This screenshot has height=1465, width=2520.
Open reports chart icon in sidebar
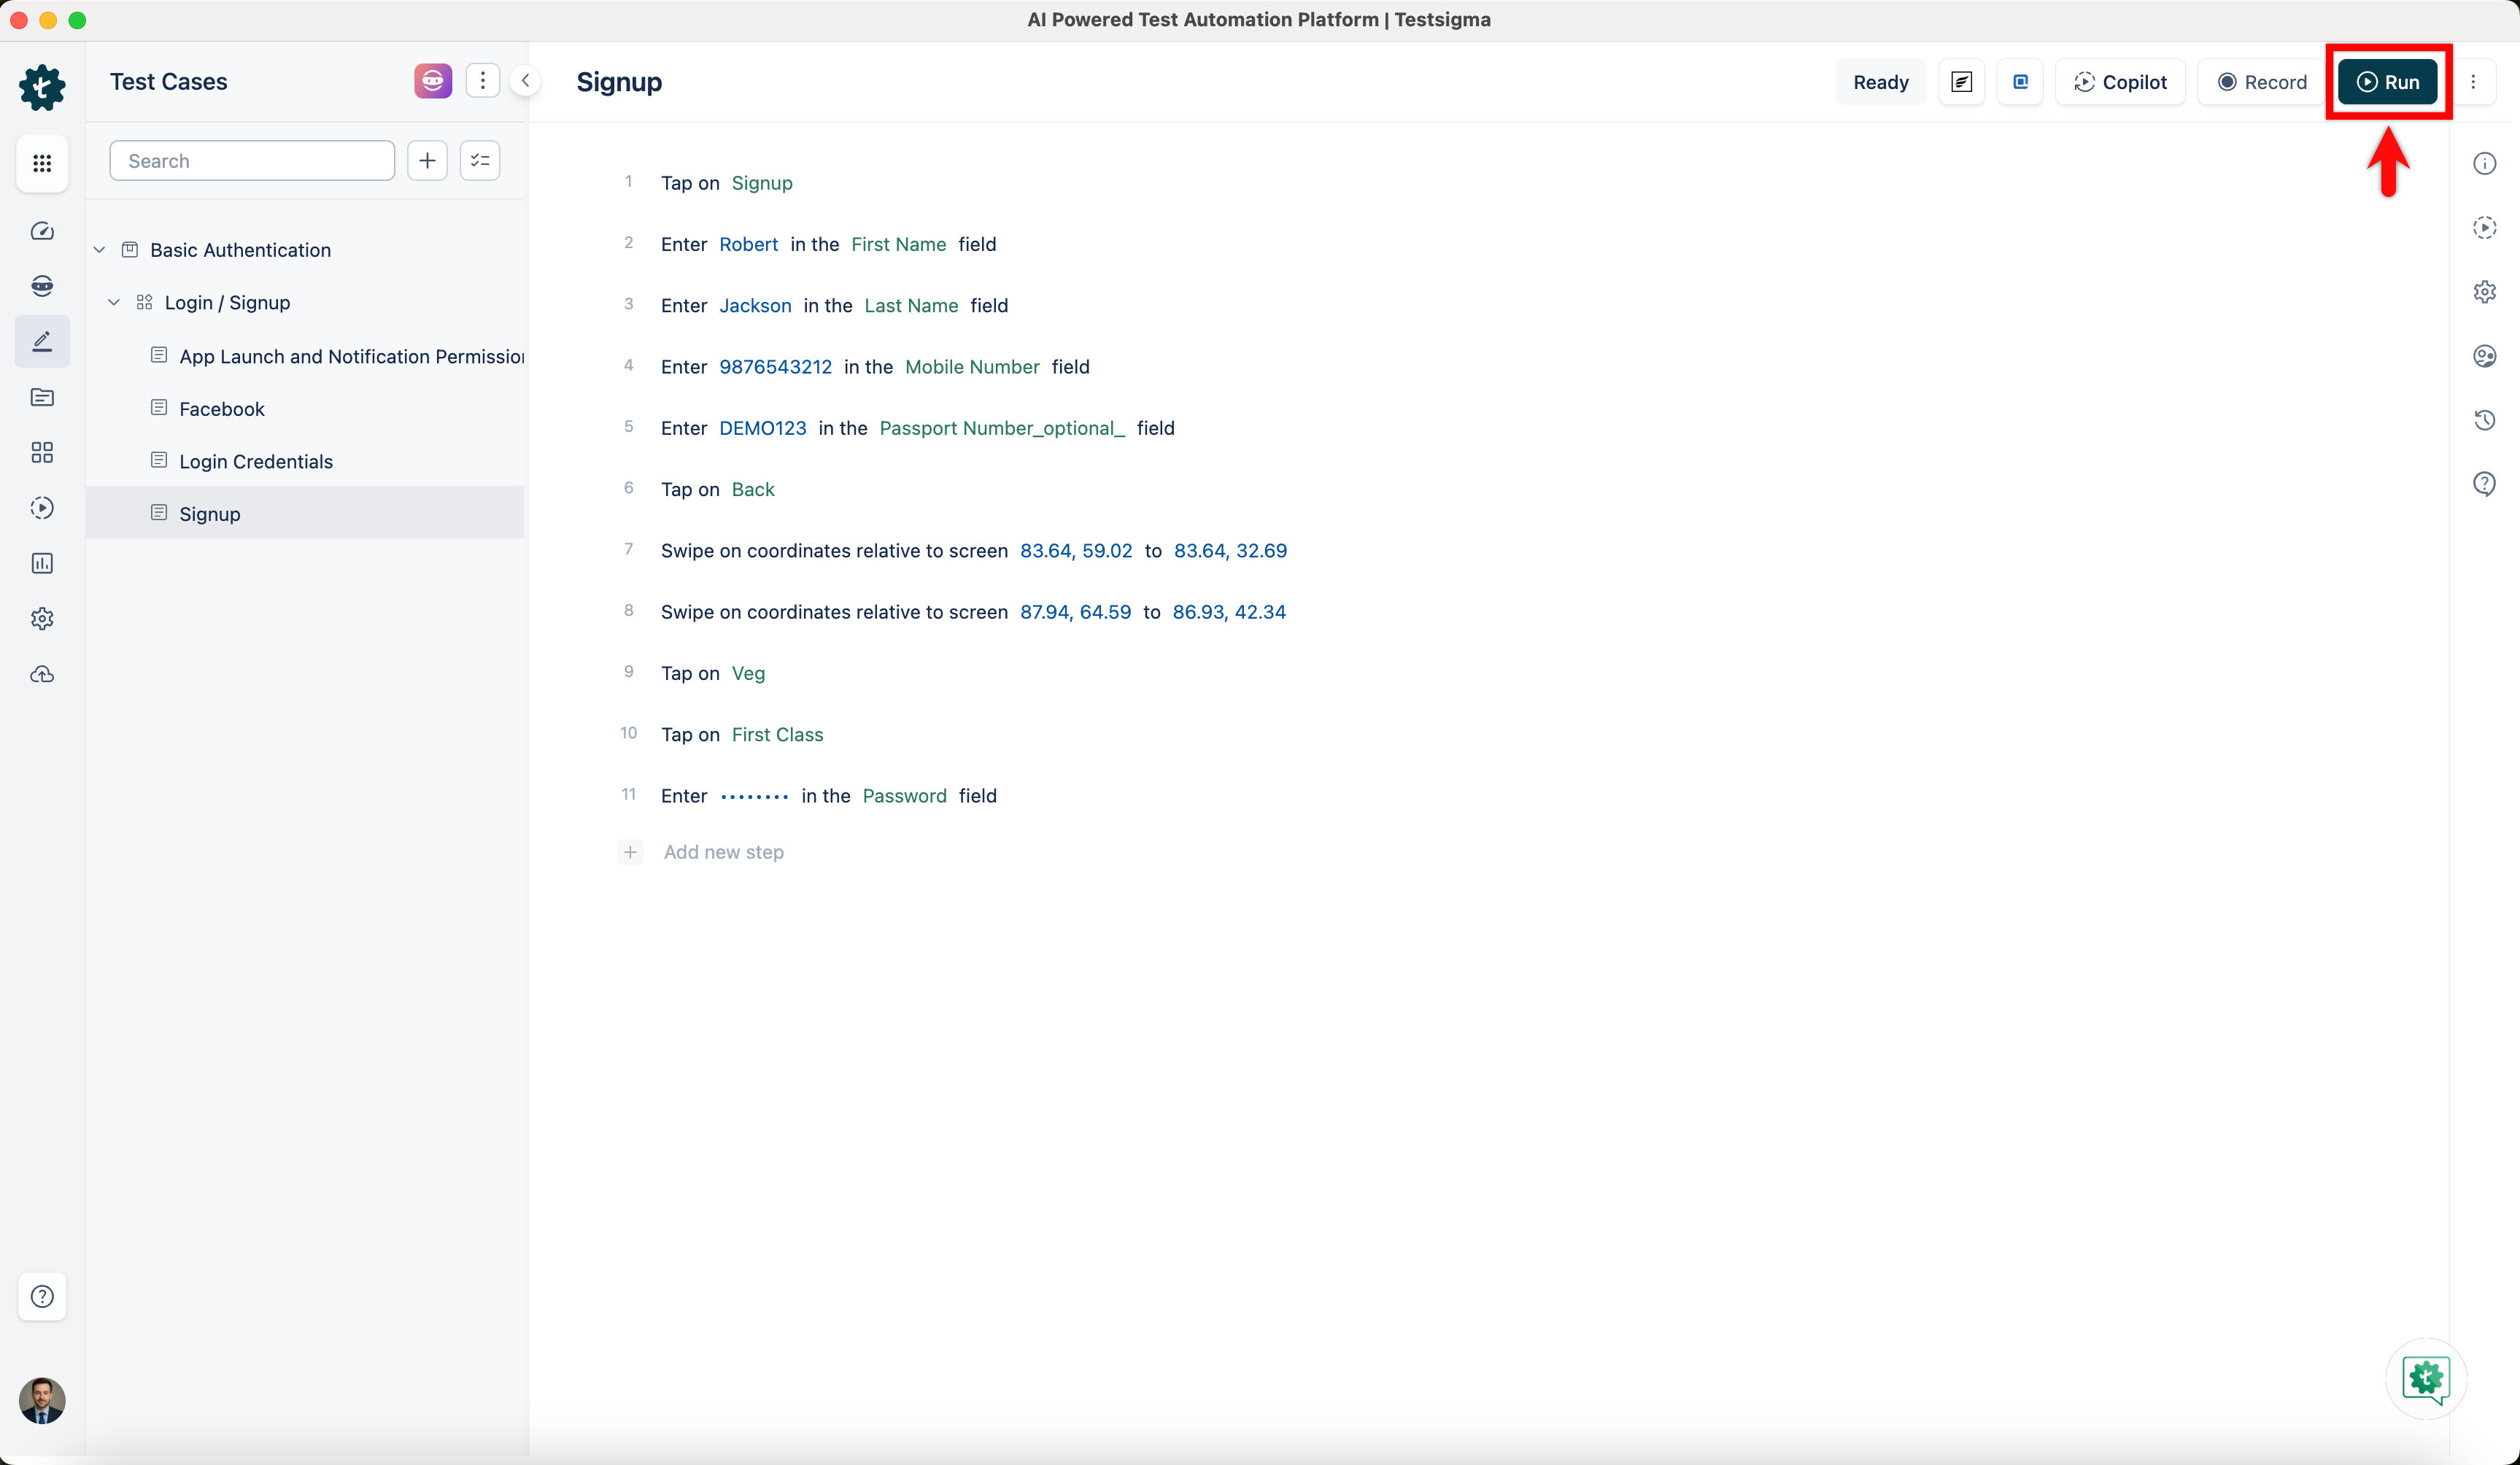[x=42, y=563]
